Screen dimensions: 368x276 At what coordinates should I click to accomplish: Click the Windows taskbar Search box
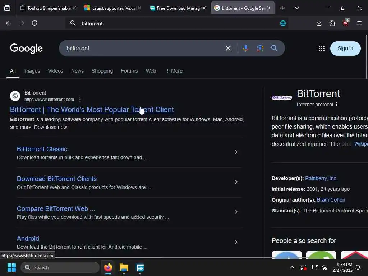coord(60,267)
